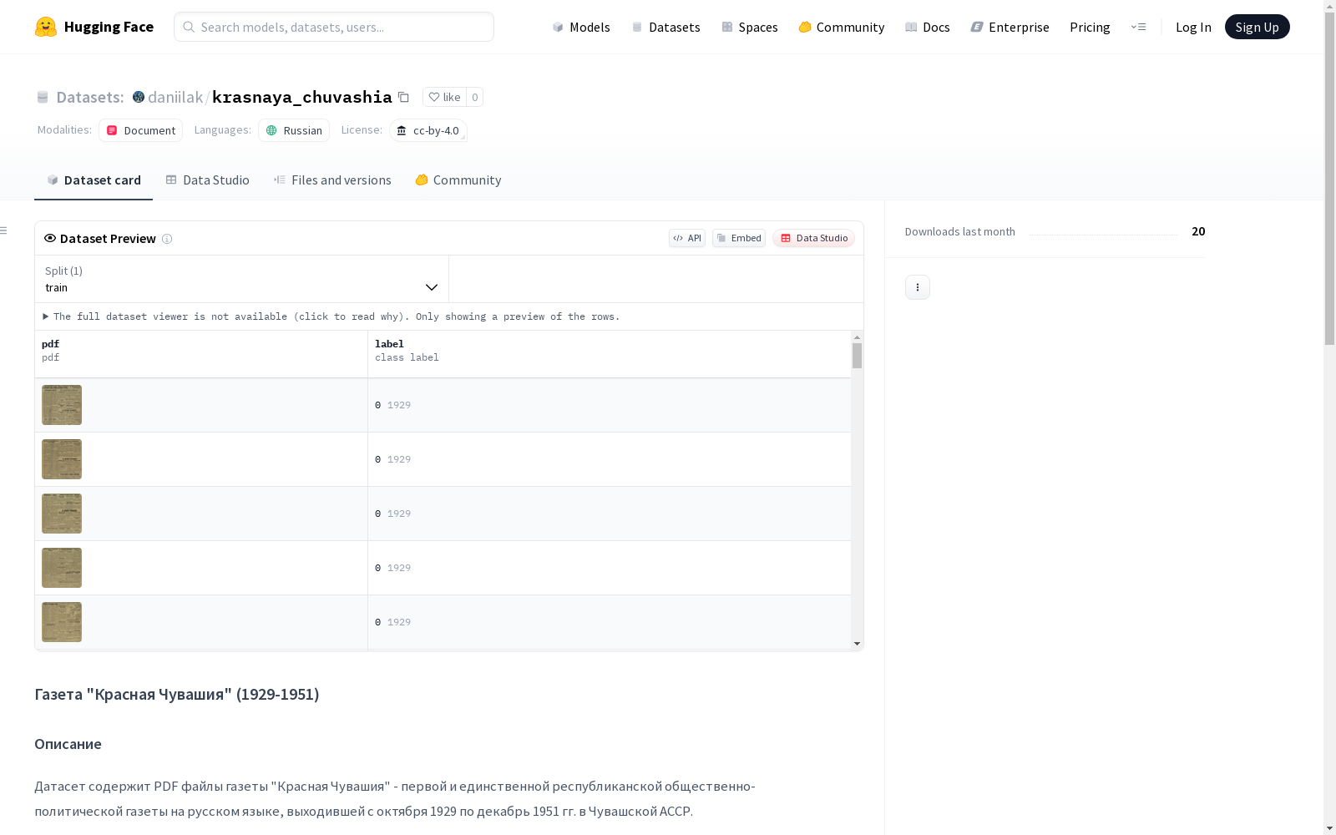Focus the search models, datasets, users field
The width and height of the screenshot is (1336, 835).
click(x=334, y=27)
